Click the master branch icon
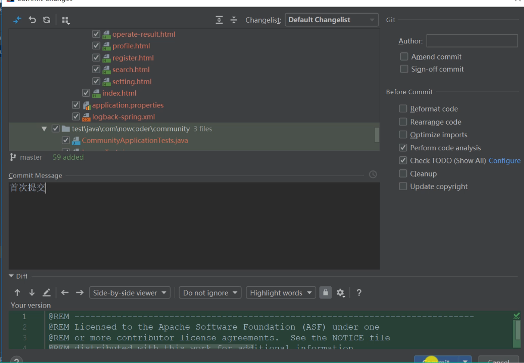524x363 pixels. [13, 157]
